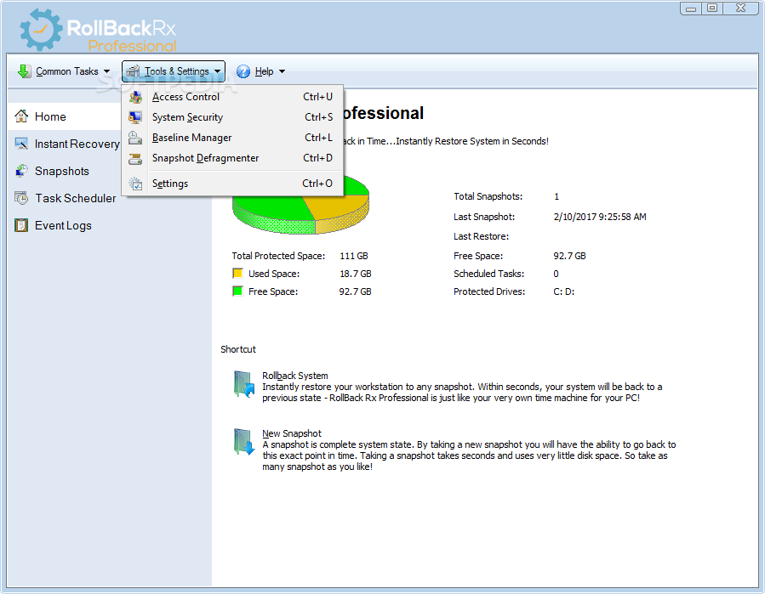765x594 pixels.
Task: Click the Task Scheduler clock icon
Action: coord(21,198)
